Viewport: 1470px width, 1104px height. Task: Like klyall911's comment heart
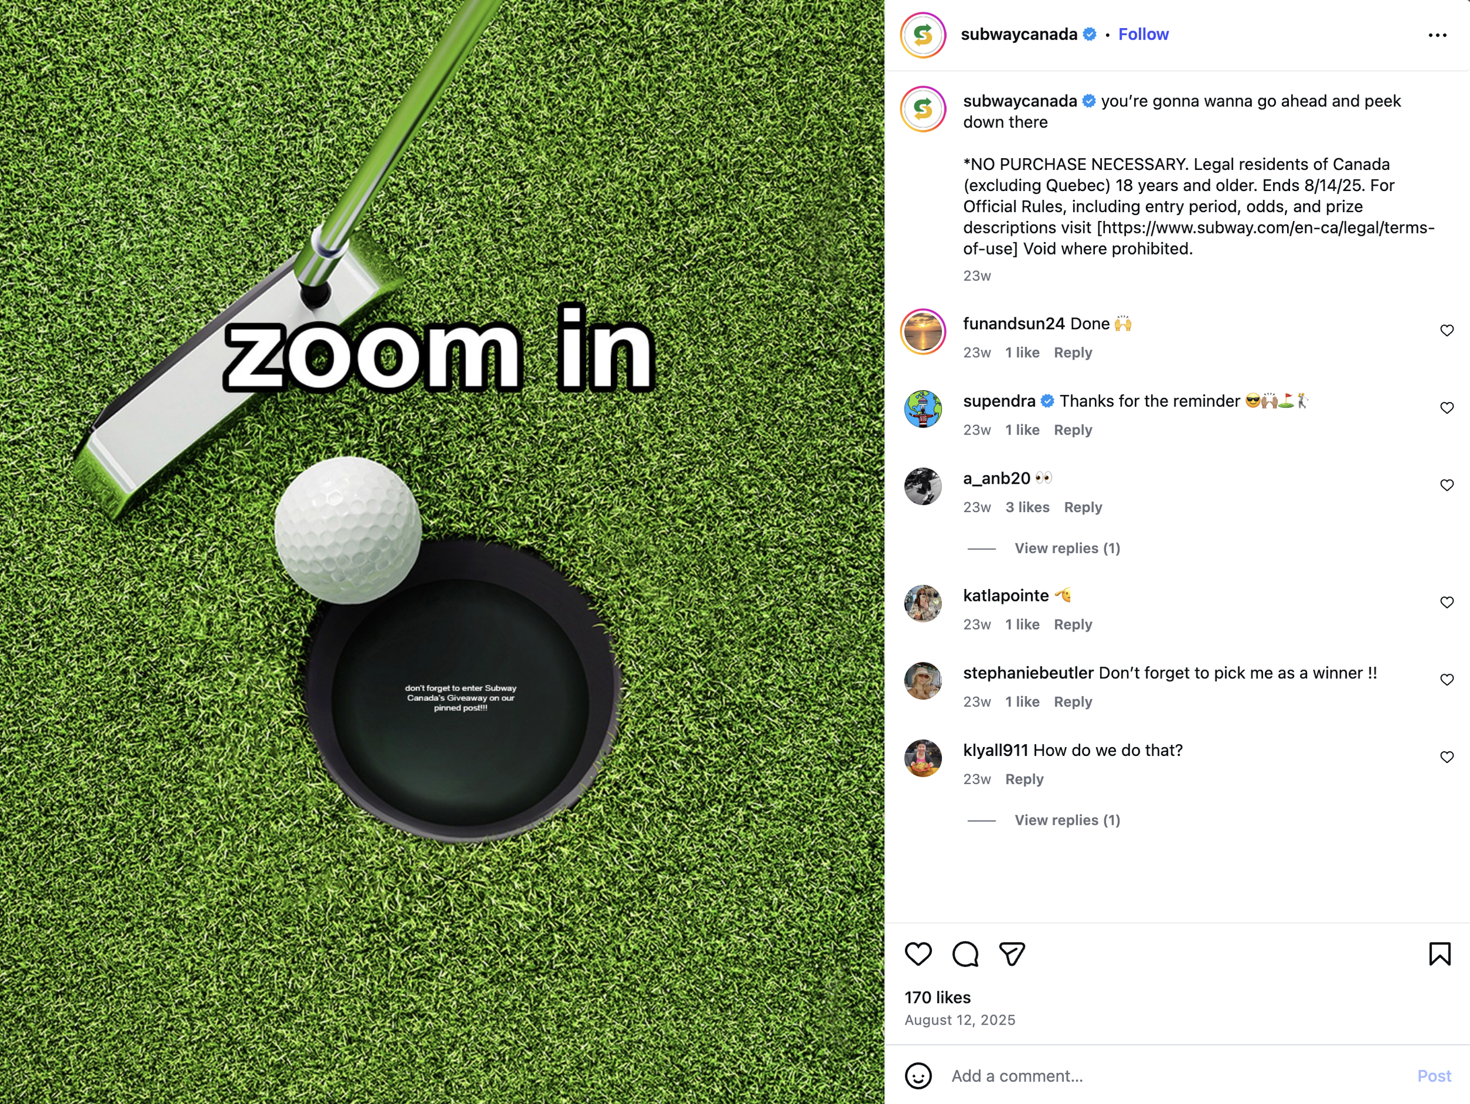coord(1446,757)
